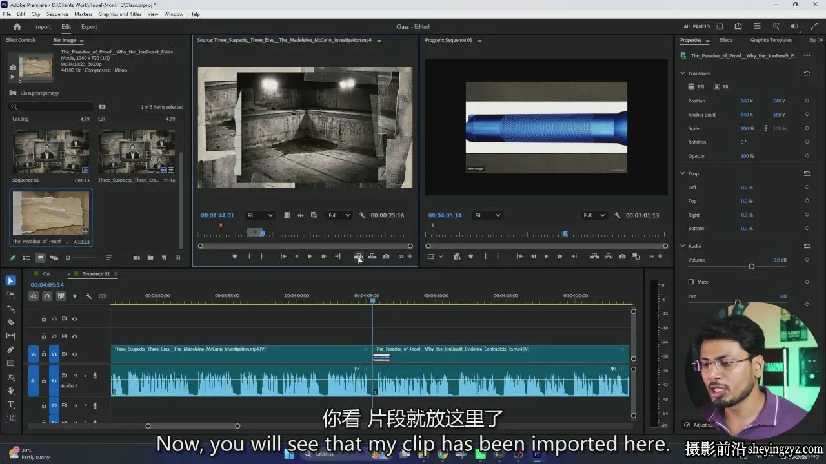Mute audio track A1 with M button

click(x=75, y=375)
